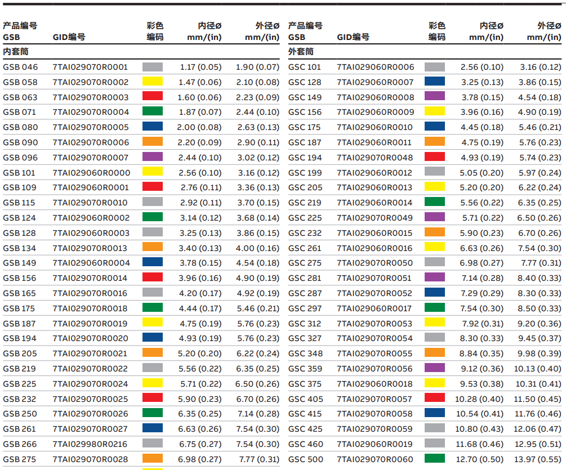Click outer diameter value 13.97 (0.55)

click(x=539, y=459)
